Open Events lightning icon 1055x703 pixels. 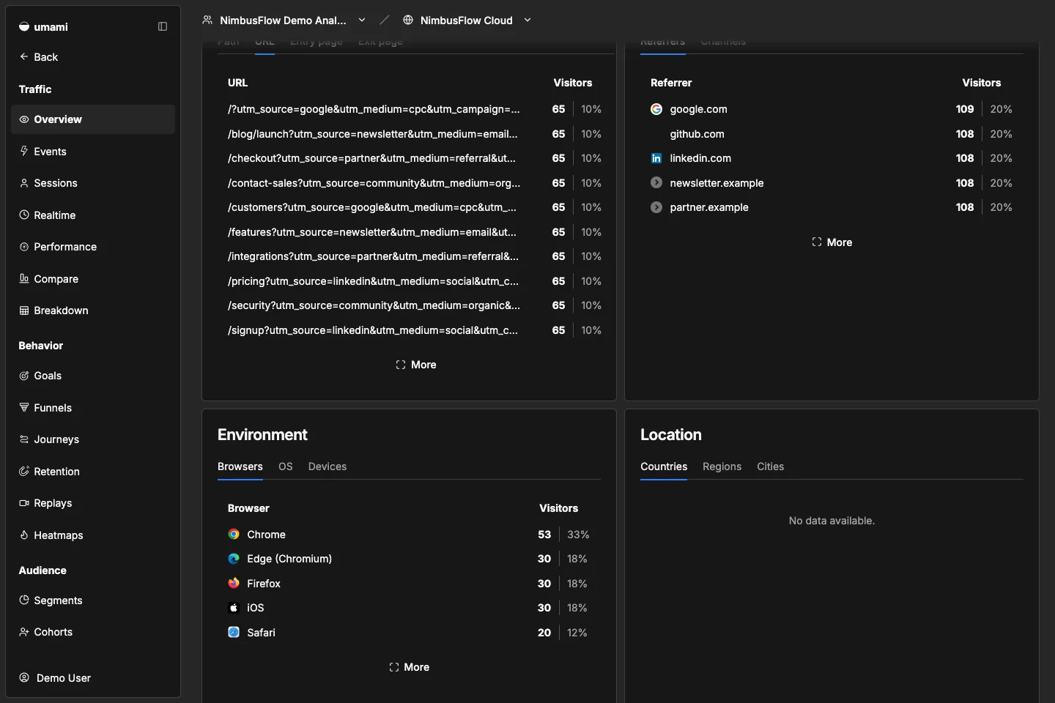click(24, 151)
